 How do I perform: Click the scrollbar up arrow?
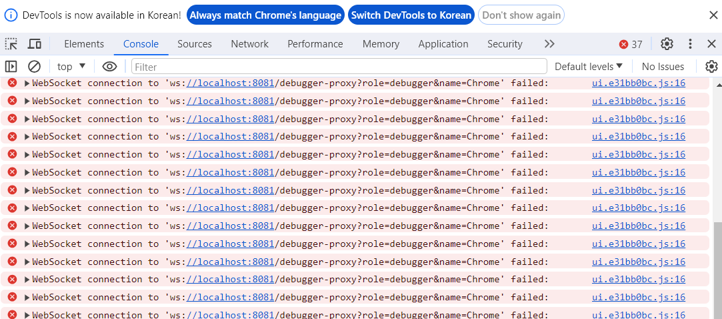click(x=718, y=83)
